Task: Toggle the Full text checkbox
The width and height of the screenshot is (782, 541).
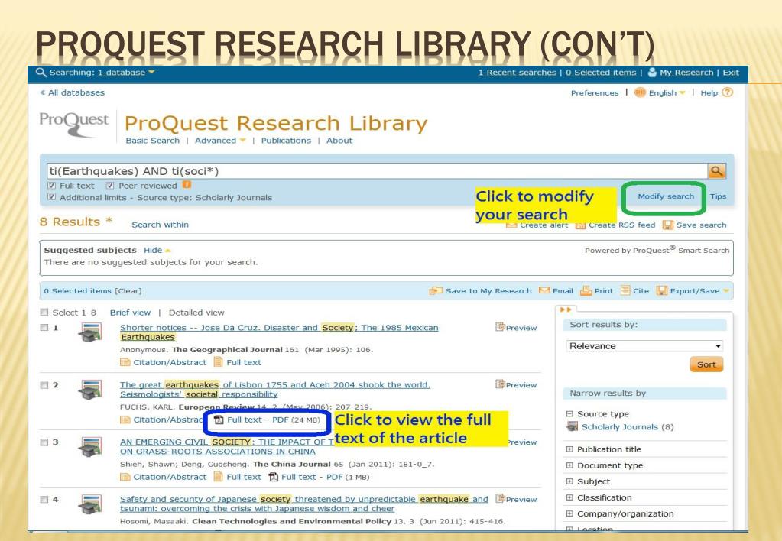Action: (x=51, y=185)
